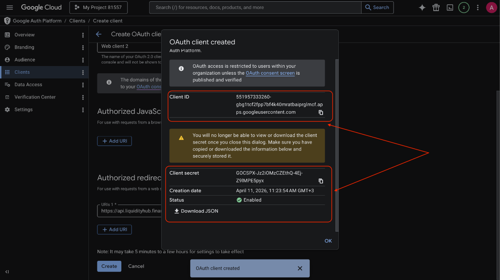Dismiss the OAuth client created toast
The image size is (500, 280).
pos(300,268)
